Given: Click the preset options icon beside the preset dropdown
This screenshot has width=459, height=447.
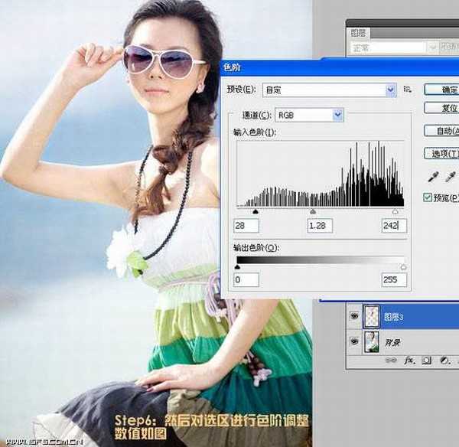Looking at the screenshot, I should point(408,90).
